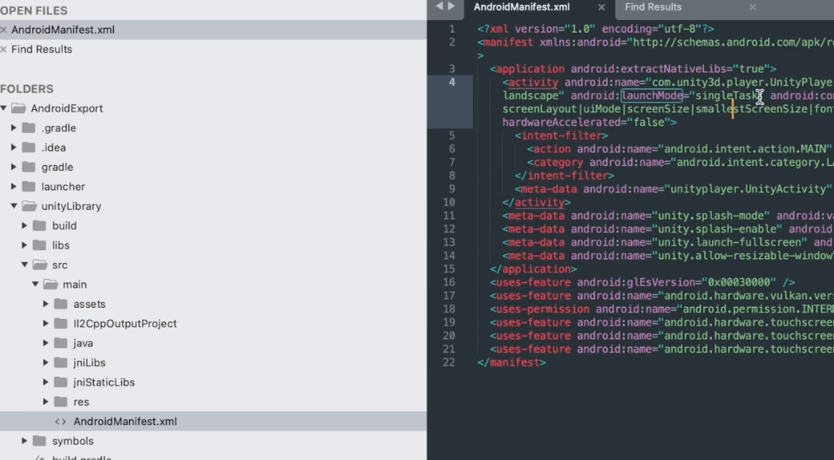Close Find Results in Open Files list
The image size is (834, 460).
(4, 49)
